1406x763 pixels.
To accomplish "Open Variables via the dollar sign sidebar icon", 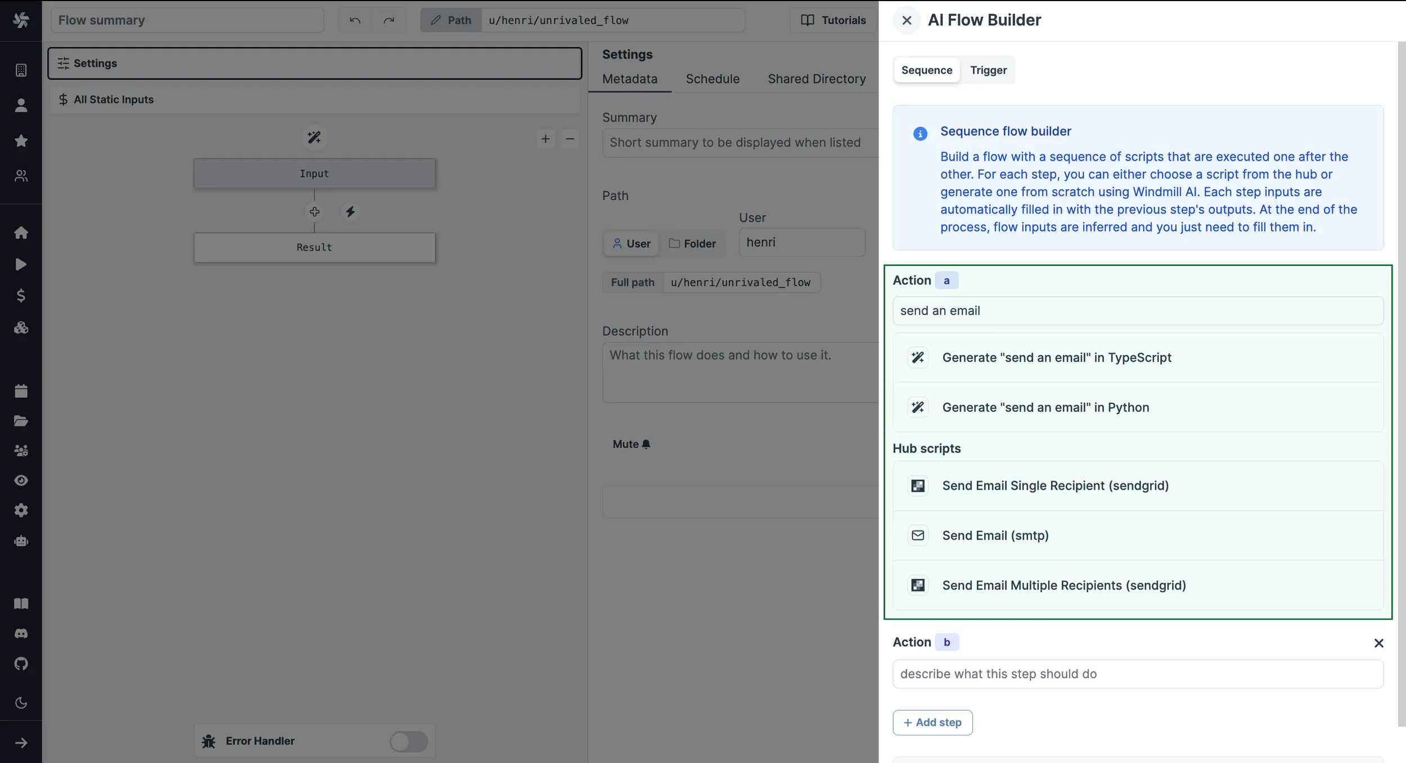I will (x=21, y=296).
